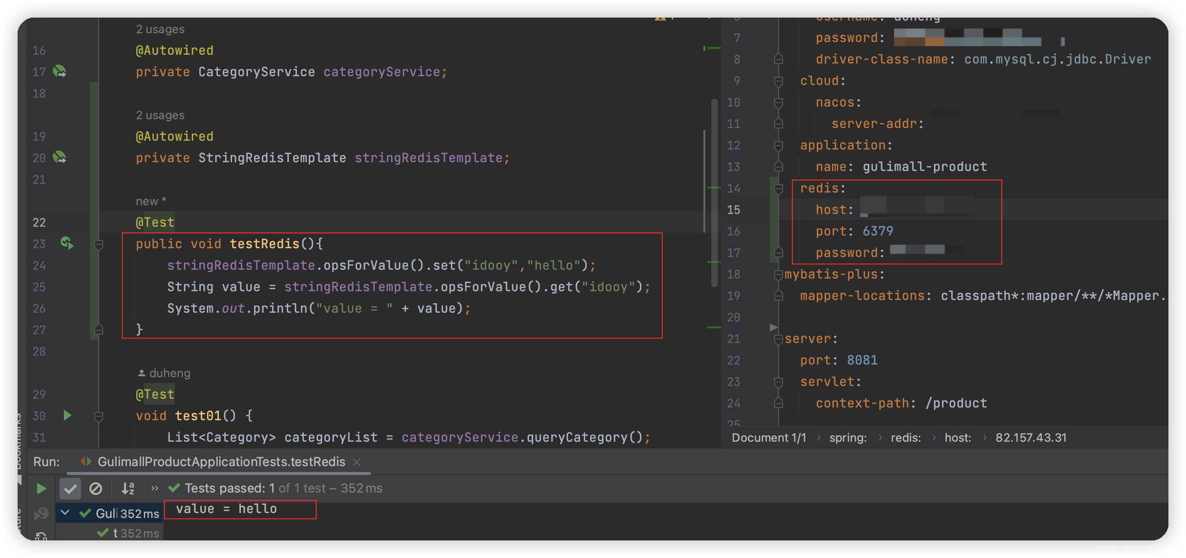Fold the testRedis method at its opening brace
This screenshot has width=1186, height=558.
pos(98,244)
